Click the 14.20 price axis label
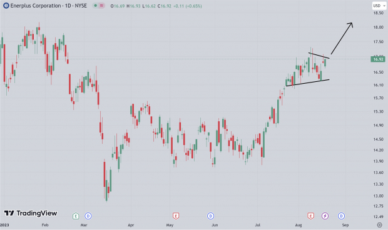 point(378,150)
